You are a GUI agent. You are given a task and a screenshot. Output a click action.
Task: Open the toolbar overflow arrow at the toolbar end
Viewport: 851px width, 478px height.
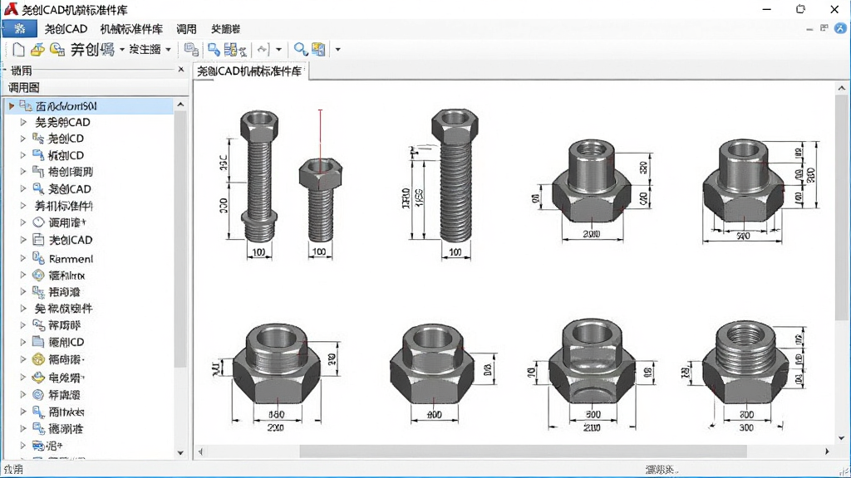click(x=337, y=49)
